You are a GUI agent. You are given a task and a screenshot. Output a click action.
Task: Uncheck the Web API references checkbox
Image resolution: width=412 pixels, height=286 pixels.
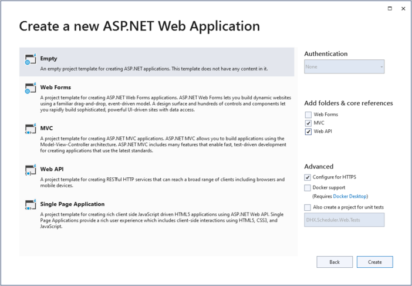click(308, 132)
